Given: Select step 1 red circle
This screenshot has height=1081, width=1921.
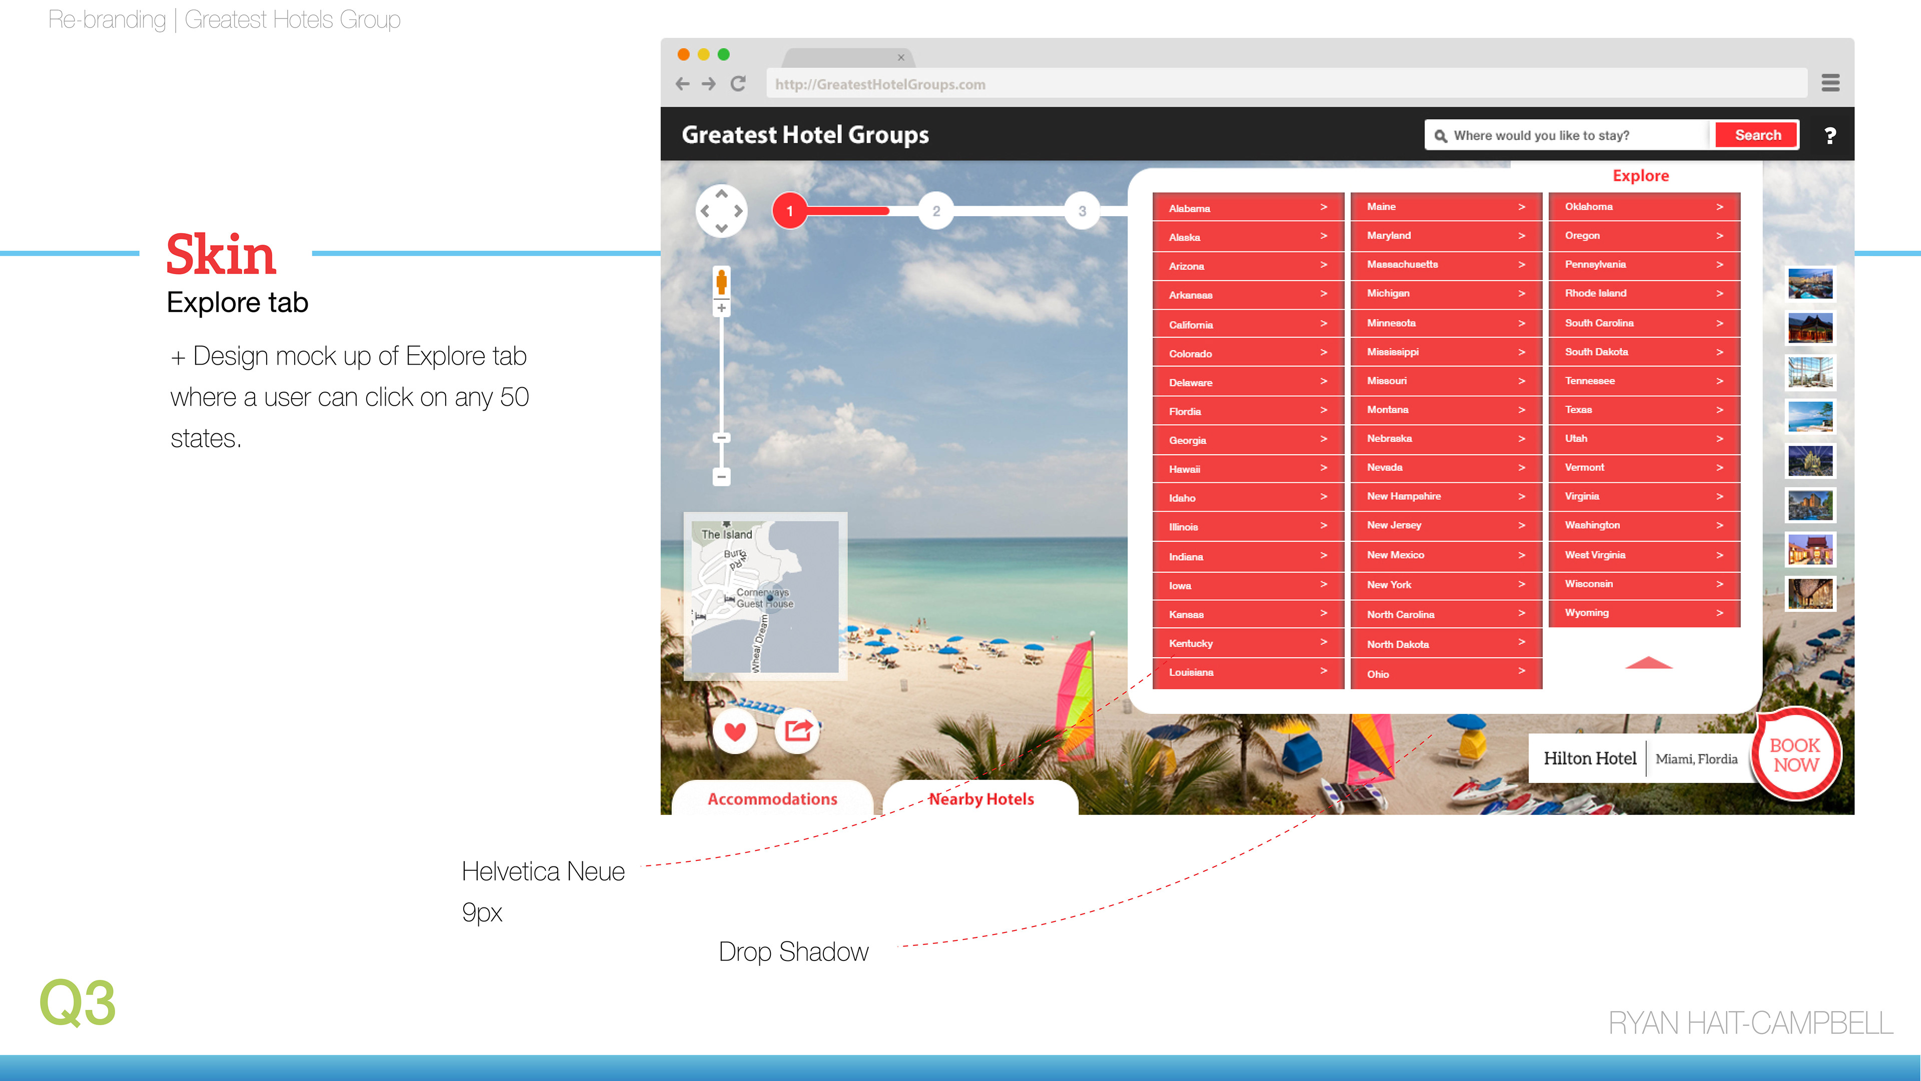Looking at the screenshot, I should tap(789, 211).
